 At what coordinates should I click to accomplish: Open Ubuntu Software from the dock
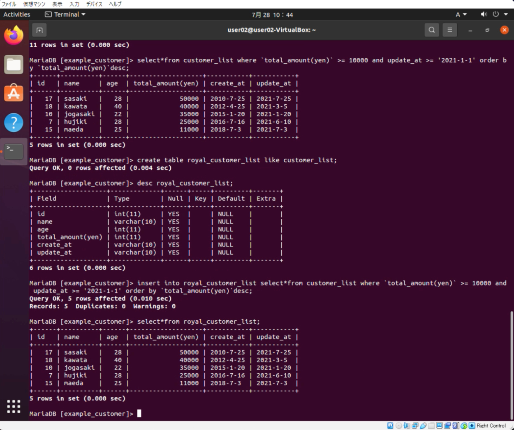click(14, 93)
